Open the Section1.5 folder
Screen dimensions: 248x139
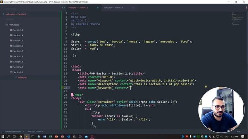[x=16, y=41]
